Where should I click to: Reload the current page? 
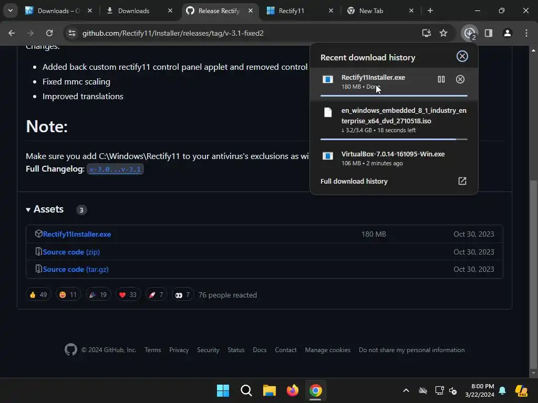pos(49,33)
